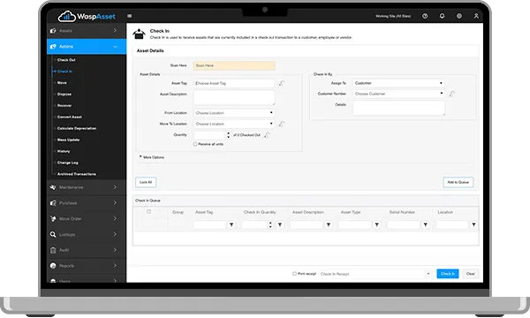Image resolution: width=530 pixels, height=318 pixels.
Task: Click the lock icon beside Asset Tag
Action: tap(281, 83)
